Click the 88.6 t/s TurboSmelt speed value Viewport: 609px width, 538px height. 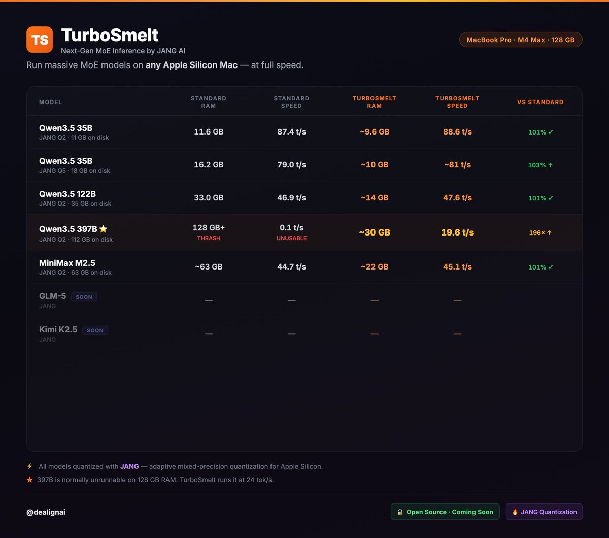point(457,132)
